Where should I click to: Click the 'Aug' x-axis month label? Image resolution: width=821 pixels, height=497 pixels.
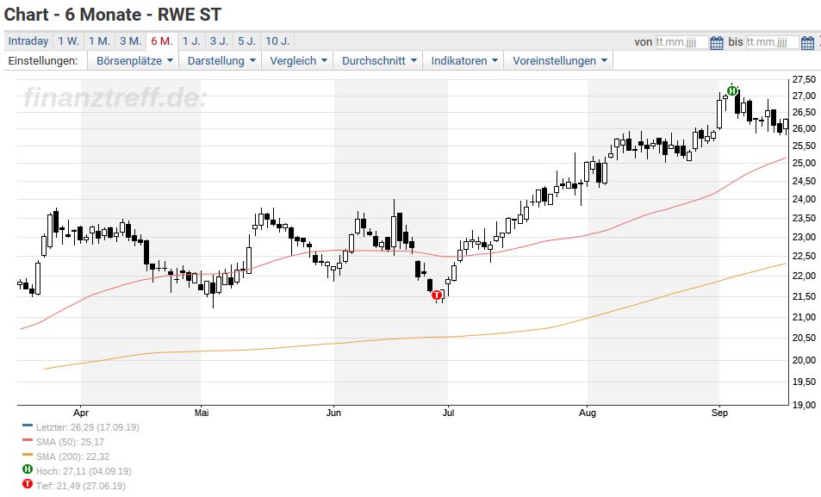(588, 413)
